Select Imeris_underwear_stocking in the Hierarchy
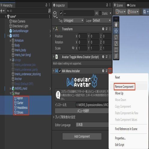149x149 pixels. click(x=28, y=74)
